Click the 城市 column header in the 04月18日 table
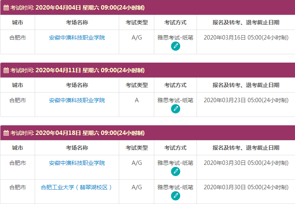This screenshot has height=204, width=295. pos(18,148)
